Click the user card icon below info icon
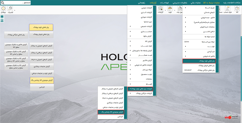The image size is (242, 123). pyautogui.click(x=2, y=20)
